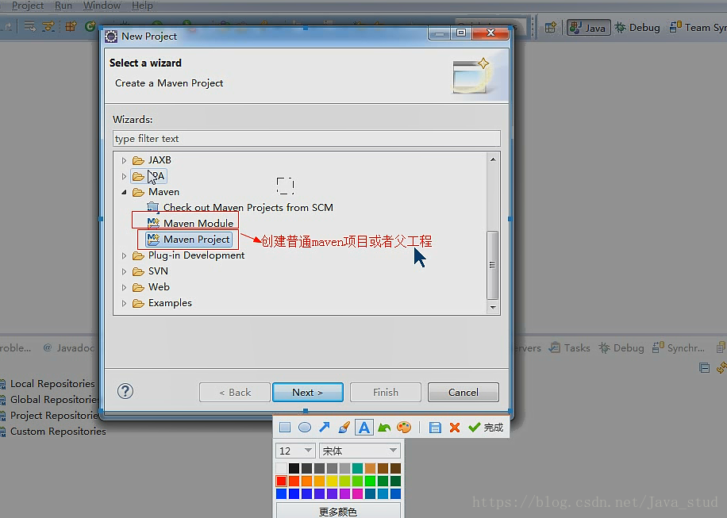Open the Project menu

27,6
